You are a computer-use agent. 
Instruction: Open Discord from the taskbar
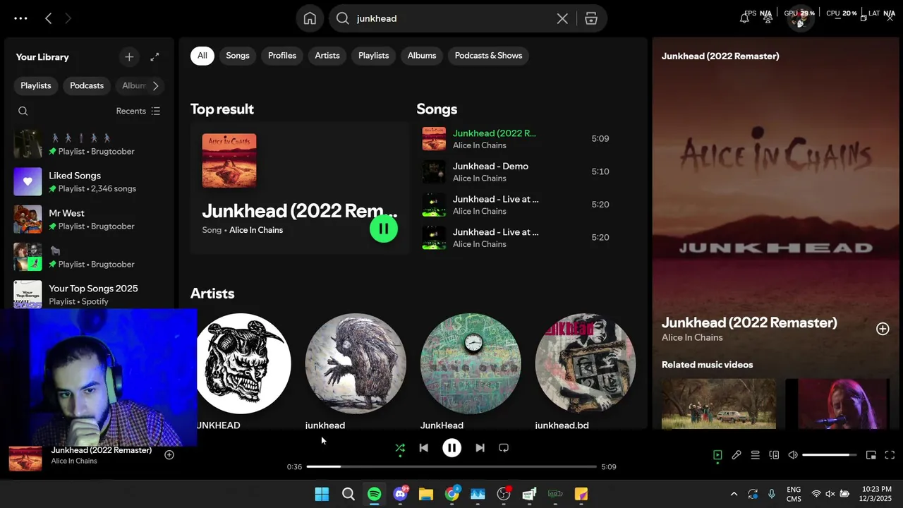point(400,494)
